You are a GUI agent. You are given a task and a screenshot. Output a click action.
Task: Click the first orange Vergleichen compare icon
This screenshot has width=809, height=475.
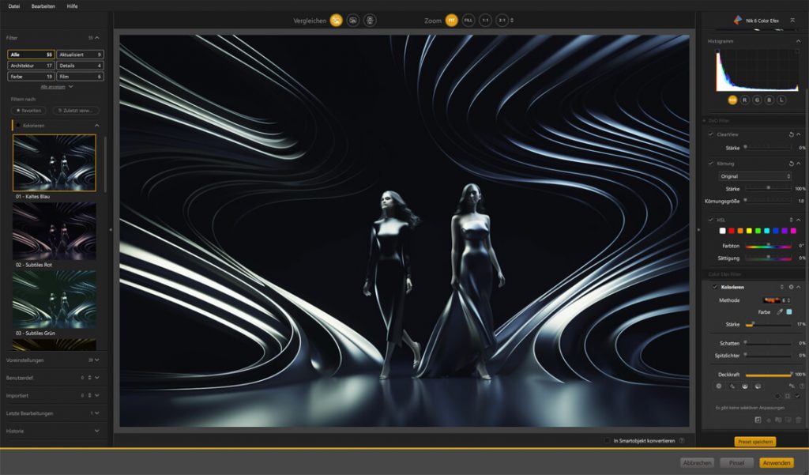337,21
